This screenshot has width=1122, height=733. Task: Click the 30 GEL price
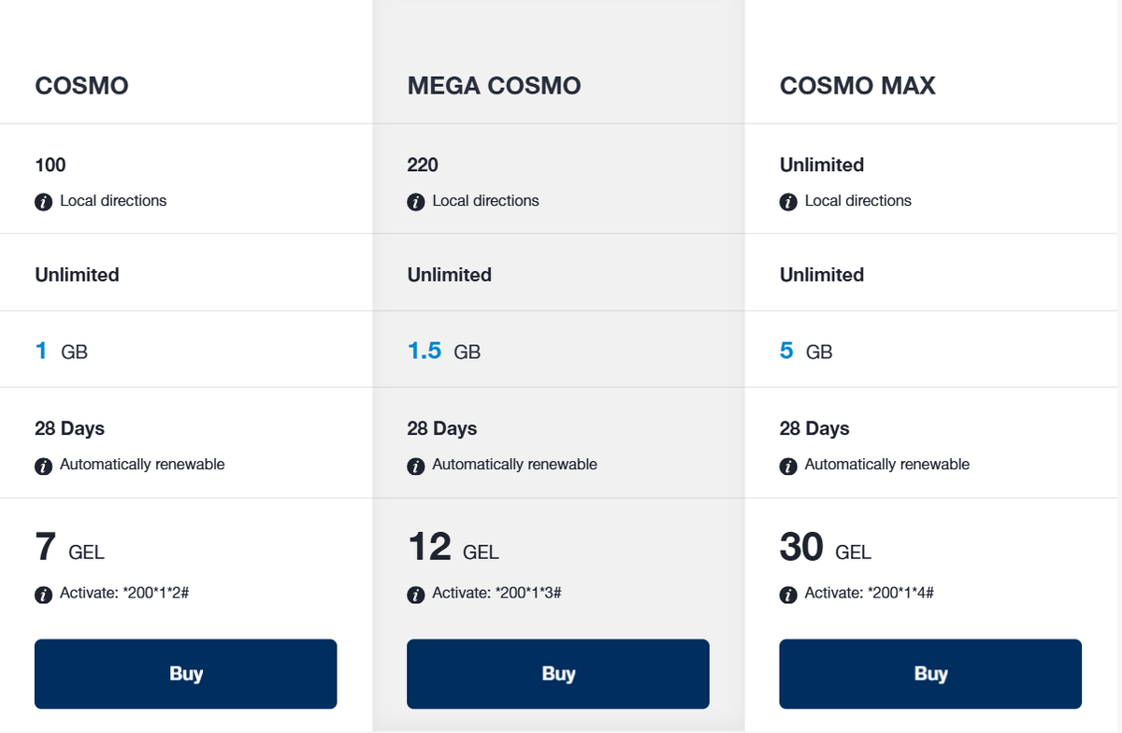point(825,549)
